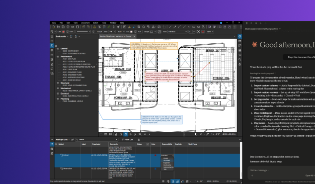315x184 pixels.
Task: Sort by the Comments column header
Action: coord(122,144)
